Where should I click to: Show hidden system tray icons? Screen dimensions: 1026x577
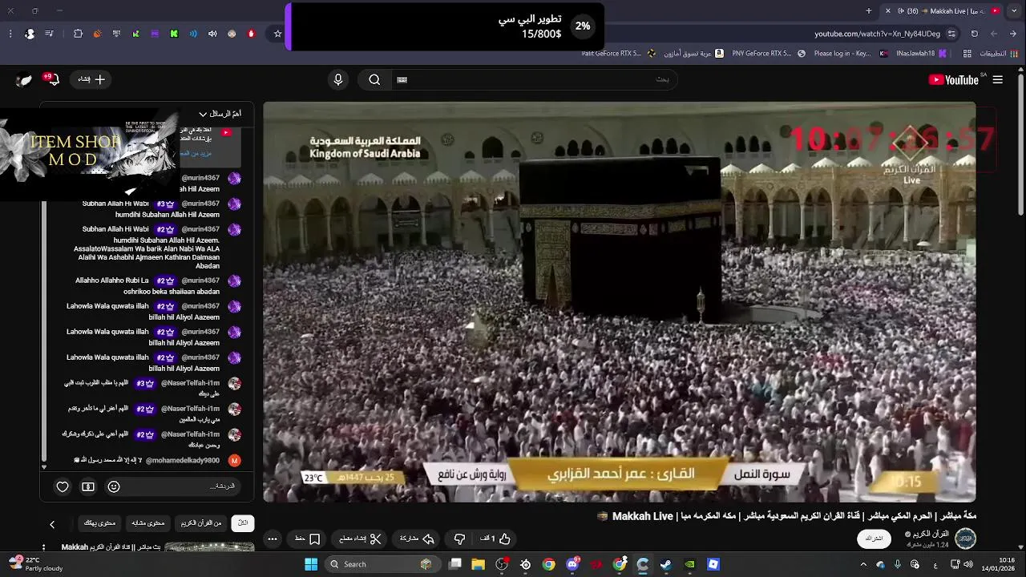(x=863, y=564)
